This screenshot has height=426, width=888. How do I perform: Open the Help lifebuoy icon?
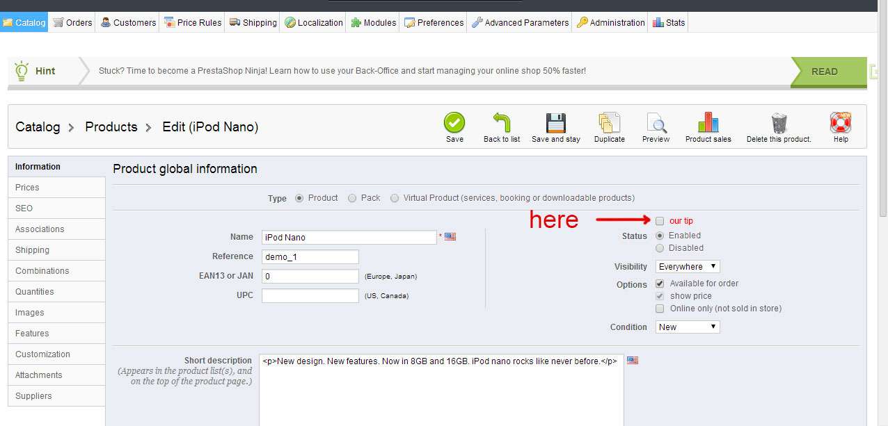coord(841,122)
